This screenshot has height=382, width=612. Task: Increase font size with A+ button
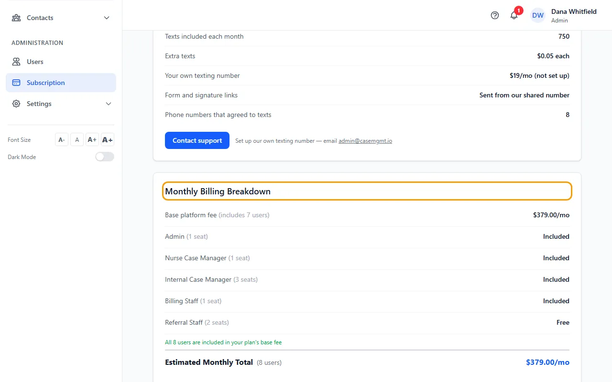pyautogui.click(x=92, y=140)
